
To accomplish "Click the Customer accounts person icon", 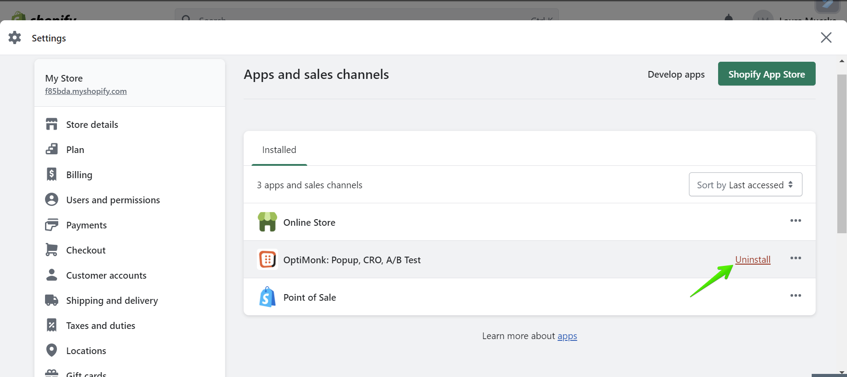I will pyautogui.click(x=52, y=275).
